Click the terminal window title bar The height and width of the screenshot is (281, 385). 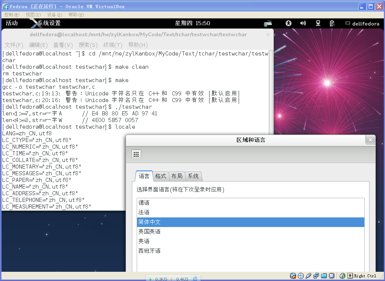138,35
